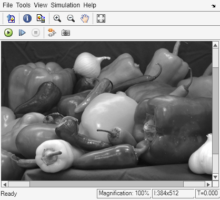
Task: Click the horizontal scrollbar thumb
Action: click(x=107, y=184)
